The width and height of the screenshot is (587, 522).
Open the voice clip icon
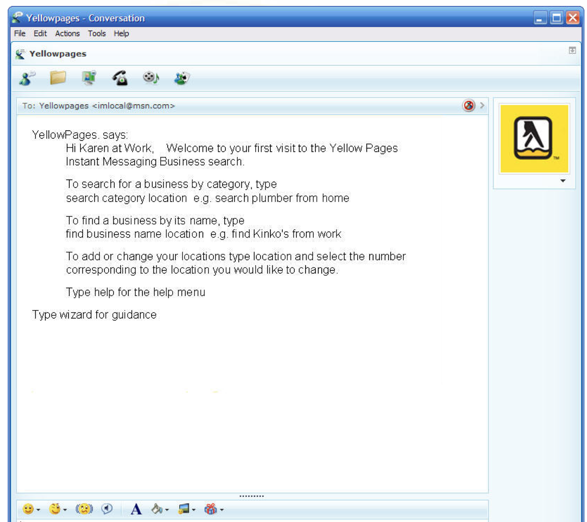tap(107, 509)
